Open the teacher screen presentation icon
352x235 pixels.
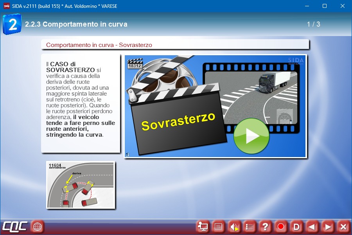pos(203,226)
